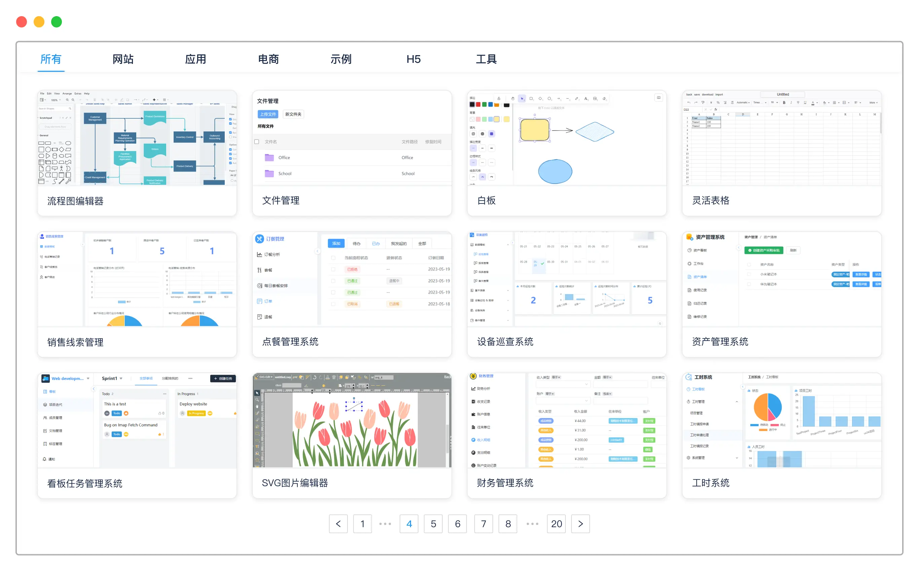This screenshot has width=919, height=571.
Task: Click the 上传文件 button in 文件管理
Action: coord(268,114)
